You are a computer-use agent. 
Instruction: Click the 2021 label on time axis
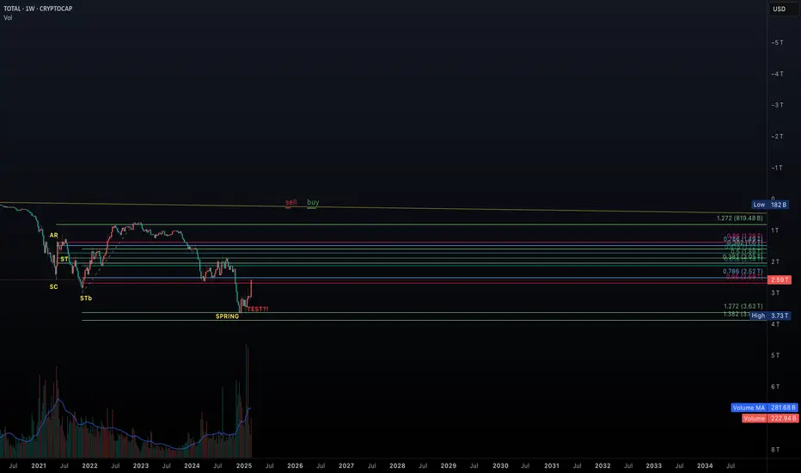(x=39, y=466)
